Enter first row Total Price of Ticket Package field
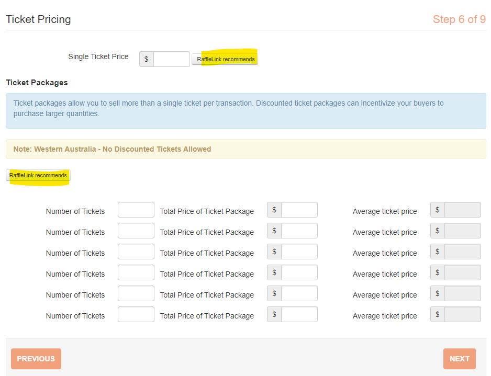Viewport: 491px width, 376px height. 299,210
